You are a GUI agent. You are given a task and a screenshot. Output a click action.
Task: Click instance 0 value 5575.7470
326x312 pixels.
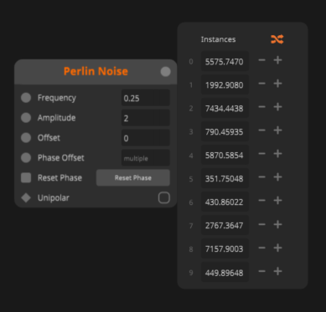tap(225, 61)
